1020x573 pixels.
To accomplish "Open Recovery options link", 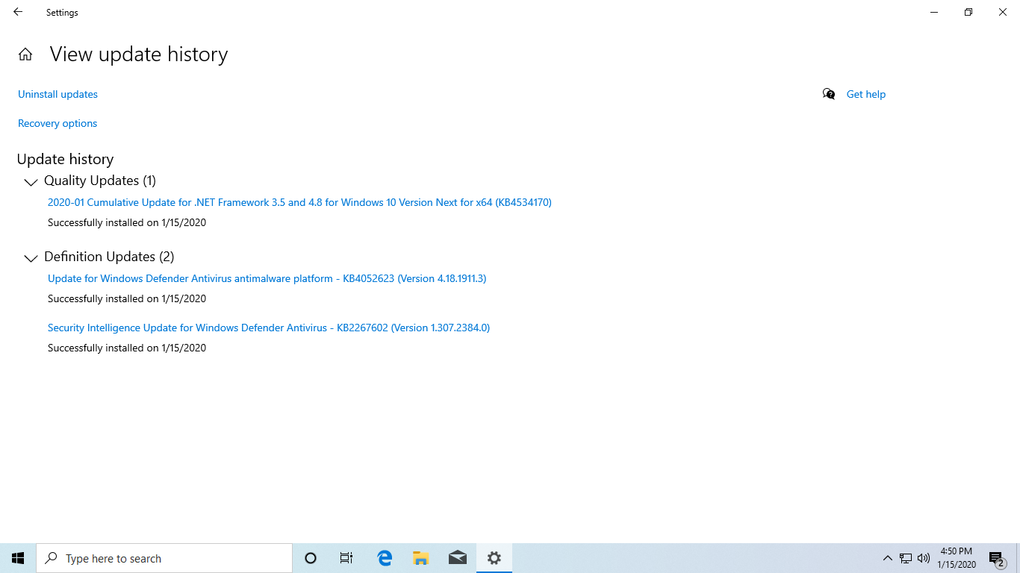I will click(57, 123).
